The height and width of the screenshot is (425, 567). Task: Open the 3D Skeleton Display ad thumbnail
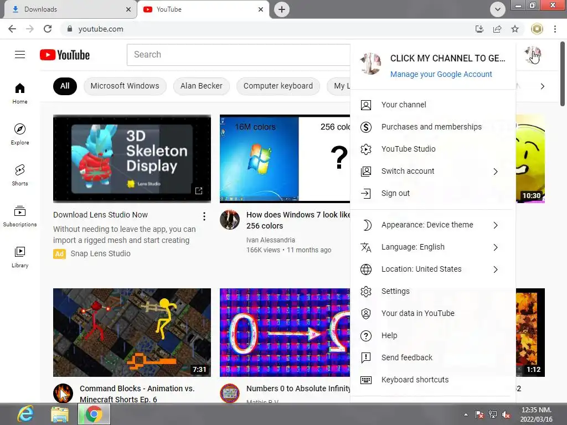pos(132,159)
